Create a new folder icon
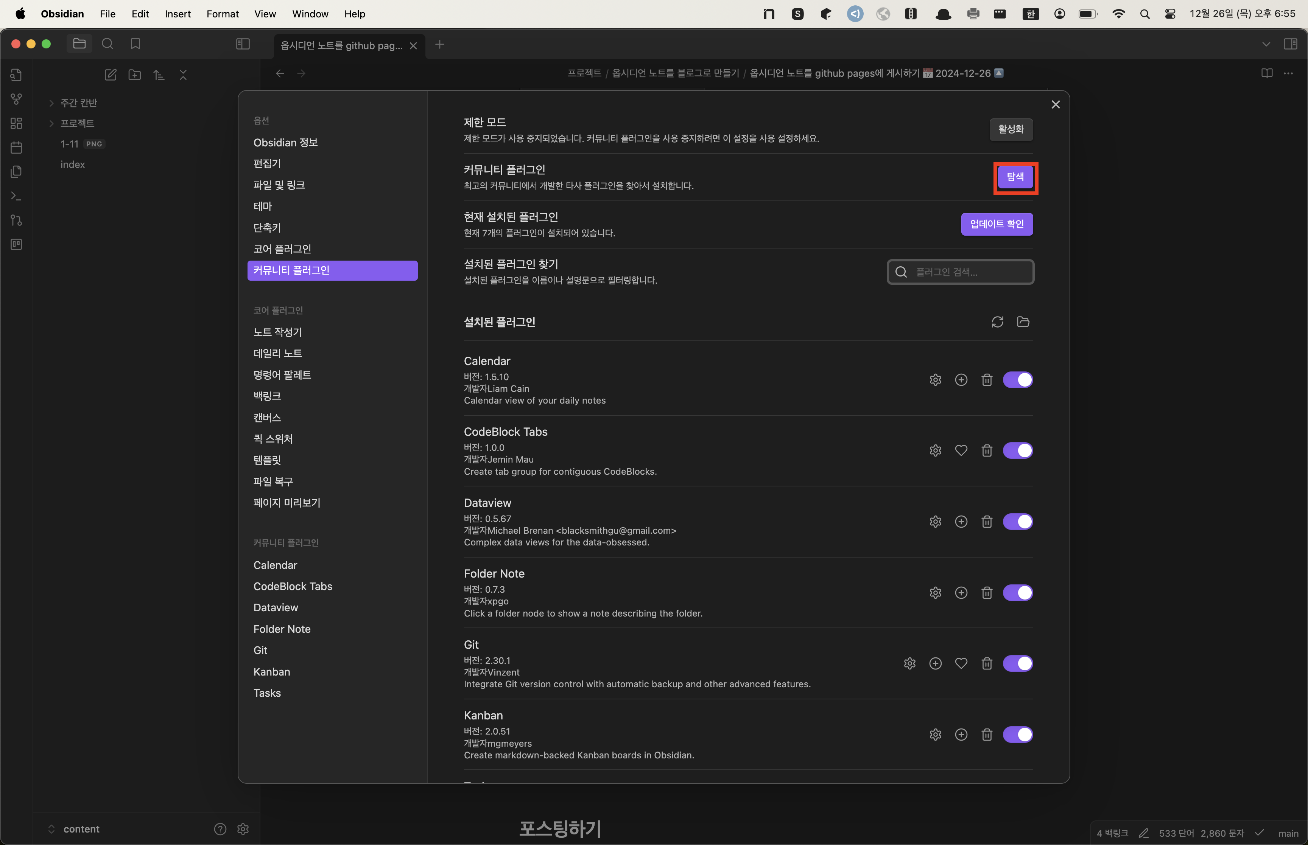1308x845 pixels. click(x=134, y=75)
